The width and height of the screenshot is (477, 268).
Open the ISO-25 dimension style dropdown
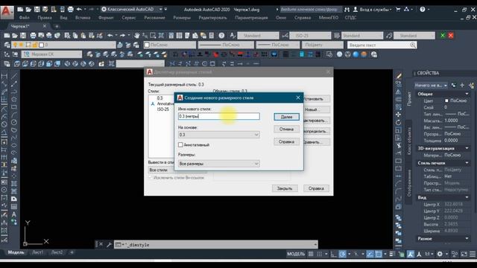tap(310, 36)
